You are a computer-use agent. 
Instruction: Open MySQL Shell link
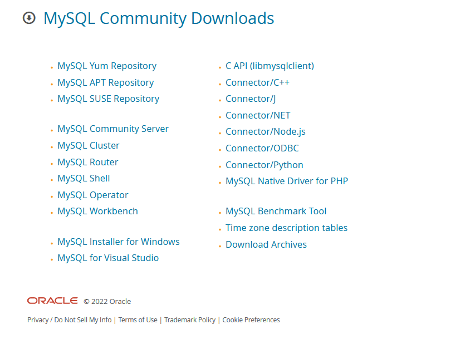(84, 178)
